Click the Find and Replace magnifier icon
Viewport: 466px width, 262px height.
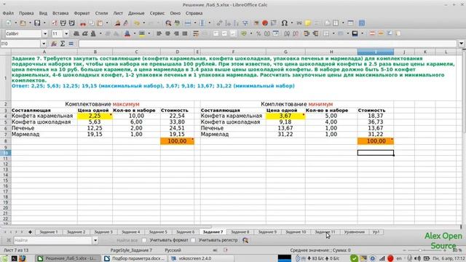tap(168, 23)
